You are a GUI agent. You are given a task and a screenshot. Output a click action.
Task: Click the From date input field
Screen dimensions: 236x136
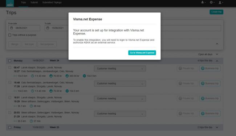(x=24, y=28)
